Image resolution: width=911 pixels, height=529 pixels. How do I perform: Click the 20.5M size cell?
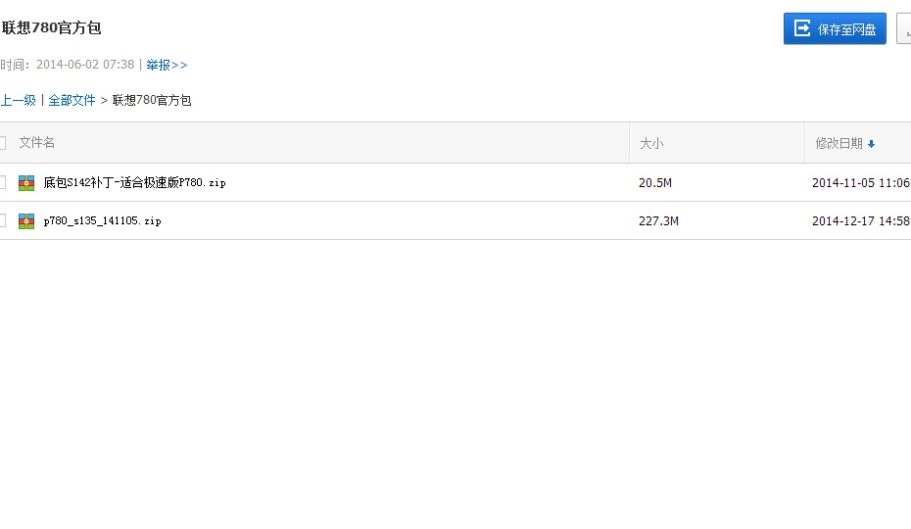(654, 183)
